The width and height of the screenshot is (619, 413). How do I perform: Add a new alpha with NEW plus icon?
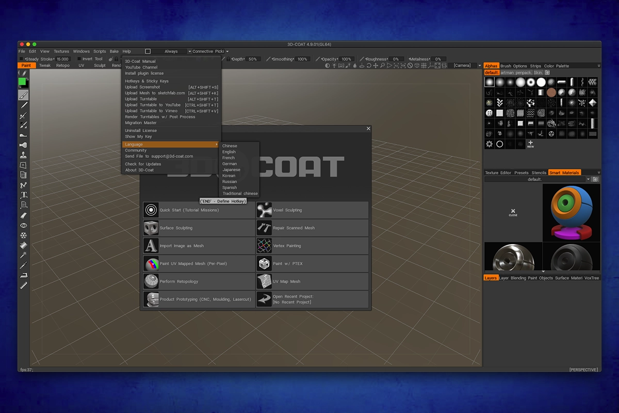(x=530, y=144)
